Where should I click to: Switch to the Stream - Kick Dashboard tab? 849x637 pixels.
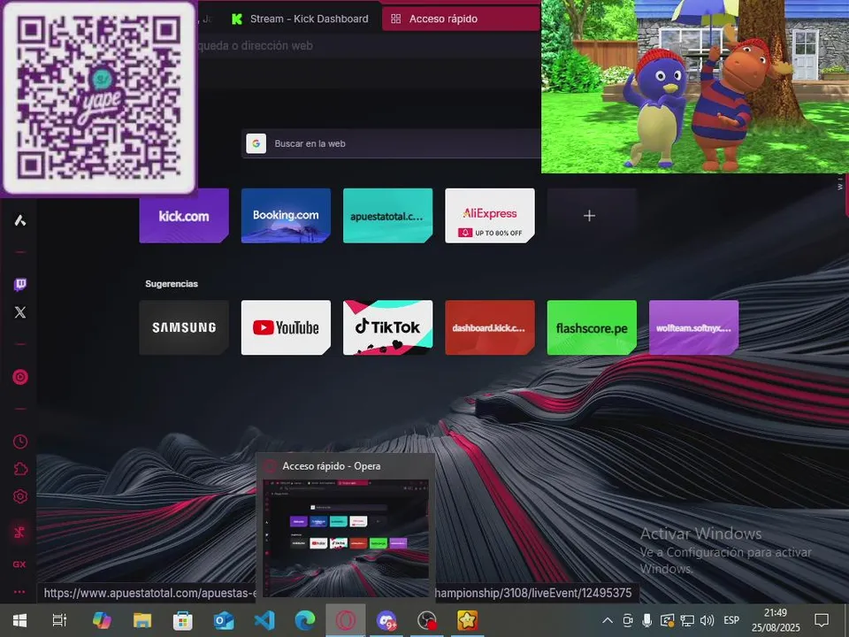point(301,19)
